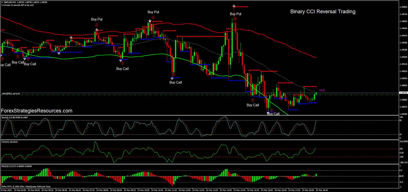Image resolution: width=408 pixels, height=192 pixels.
Task: Click the highlighted 1.48750 current price tag
Action: [x=403, y=93]
